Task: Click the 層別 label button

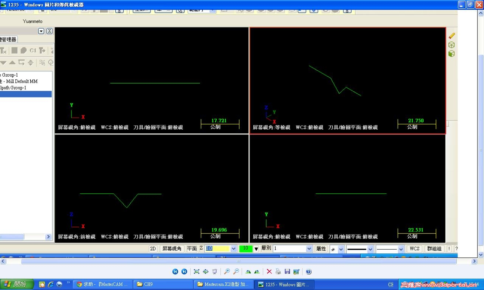Action: pos(266,248)
